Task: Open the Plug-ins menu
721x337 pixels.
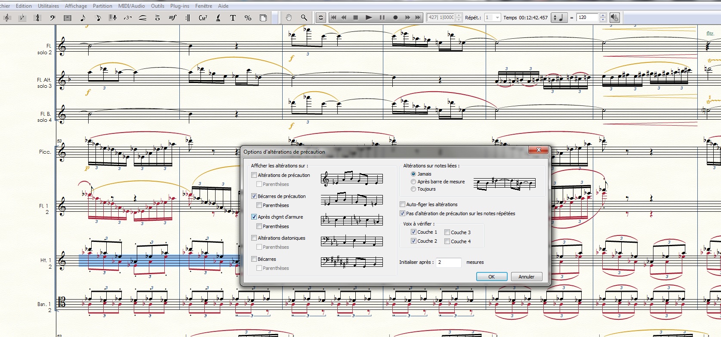Action: click(x=179, y=6)
